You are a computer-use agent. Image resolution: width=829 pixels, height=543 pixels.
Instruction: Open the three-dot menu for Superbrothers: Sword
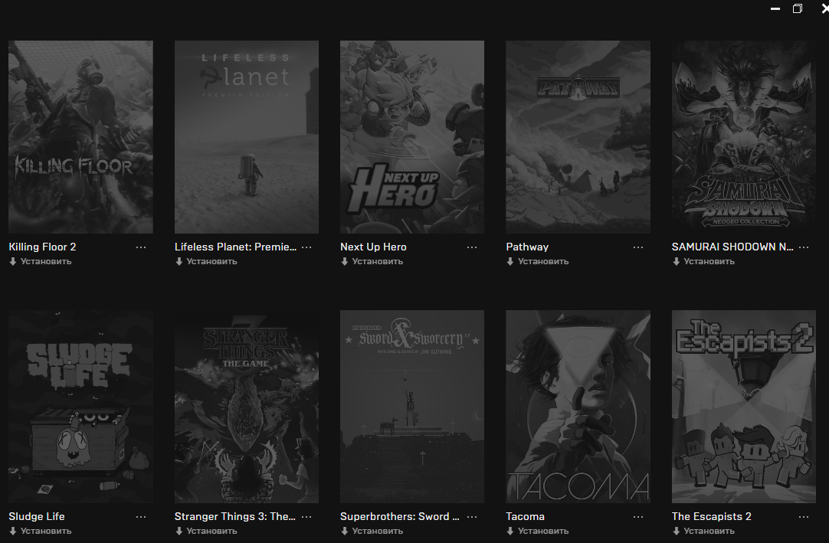[472, 517]
